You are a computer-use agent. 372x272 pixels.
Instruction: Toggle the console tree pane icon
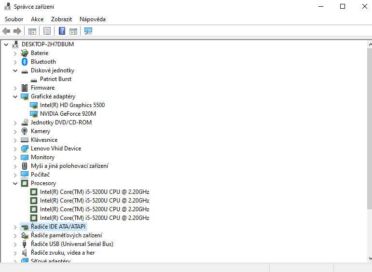point(32,31)
